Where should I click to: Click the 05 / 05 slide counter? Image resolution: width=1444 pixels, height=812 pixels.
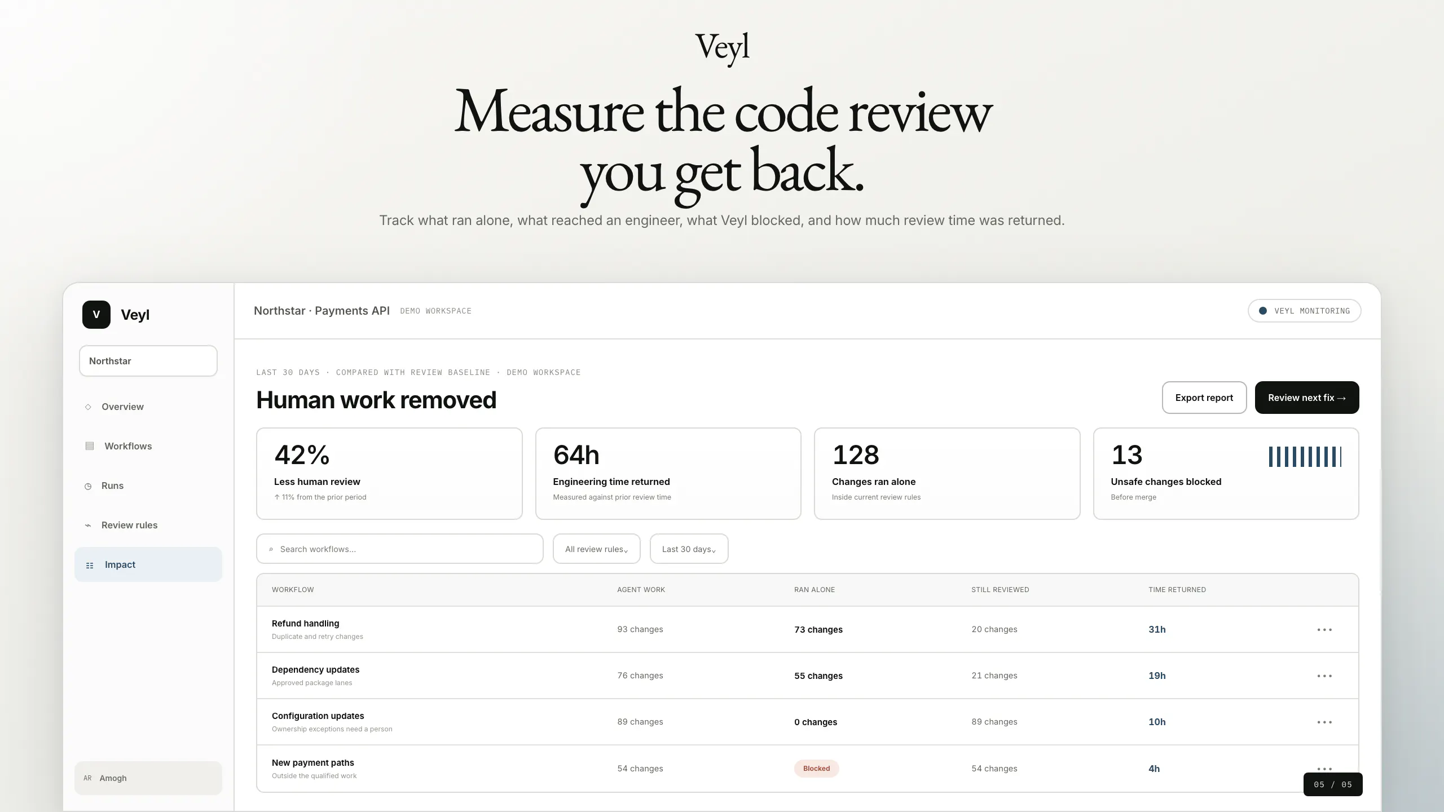pyautogui.click(x=1333, y=784)
